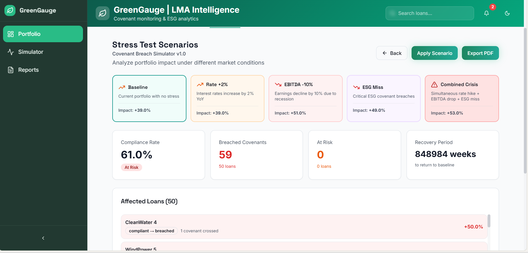Click the CleanWater 4 loan row
The height and width of the screenshot is (253, 528).
(x=304, y=227)
